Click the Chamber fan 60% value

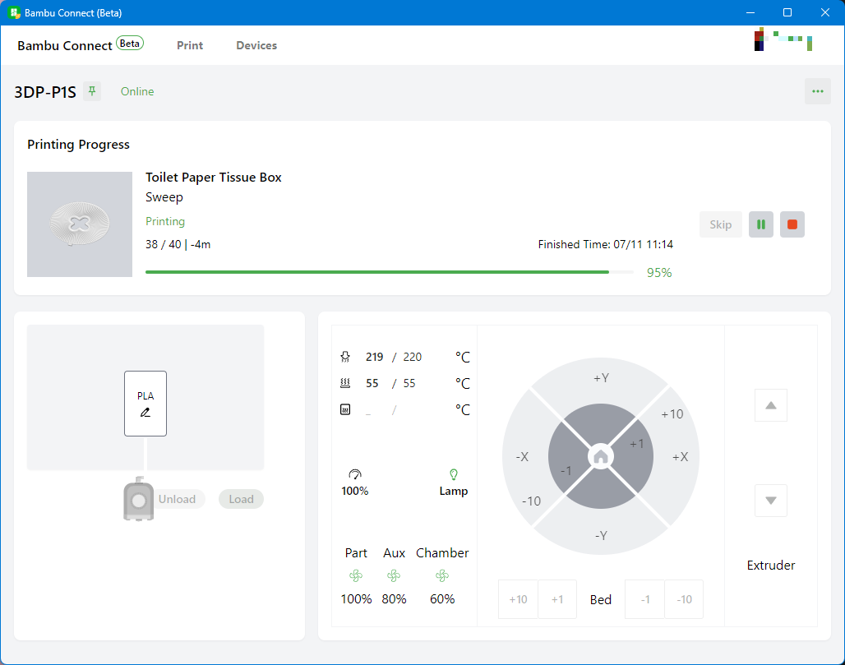coord(442,598)
